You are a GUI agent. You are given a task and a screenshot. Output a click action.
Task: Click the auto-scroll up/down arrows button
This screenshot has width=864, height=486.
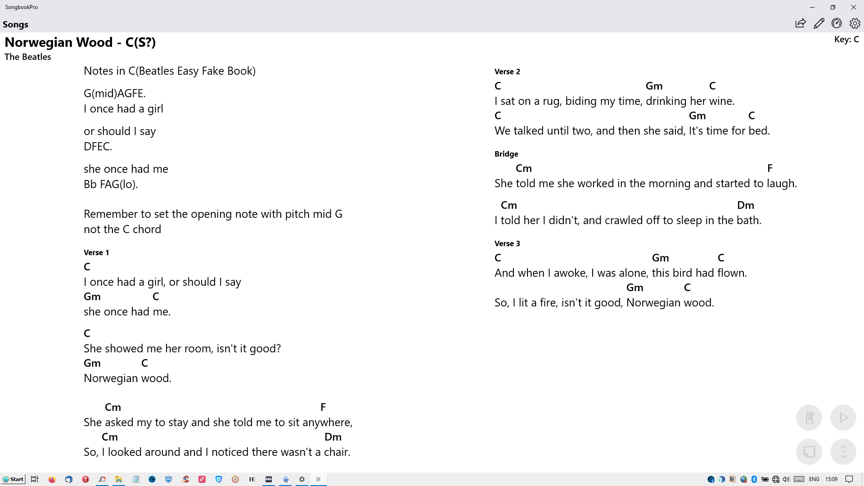click(x=843, y=452)
